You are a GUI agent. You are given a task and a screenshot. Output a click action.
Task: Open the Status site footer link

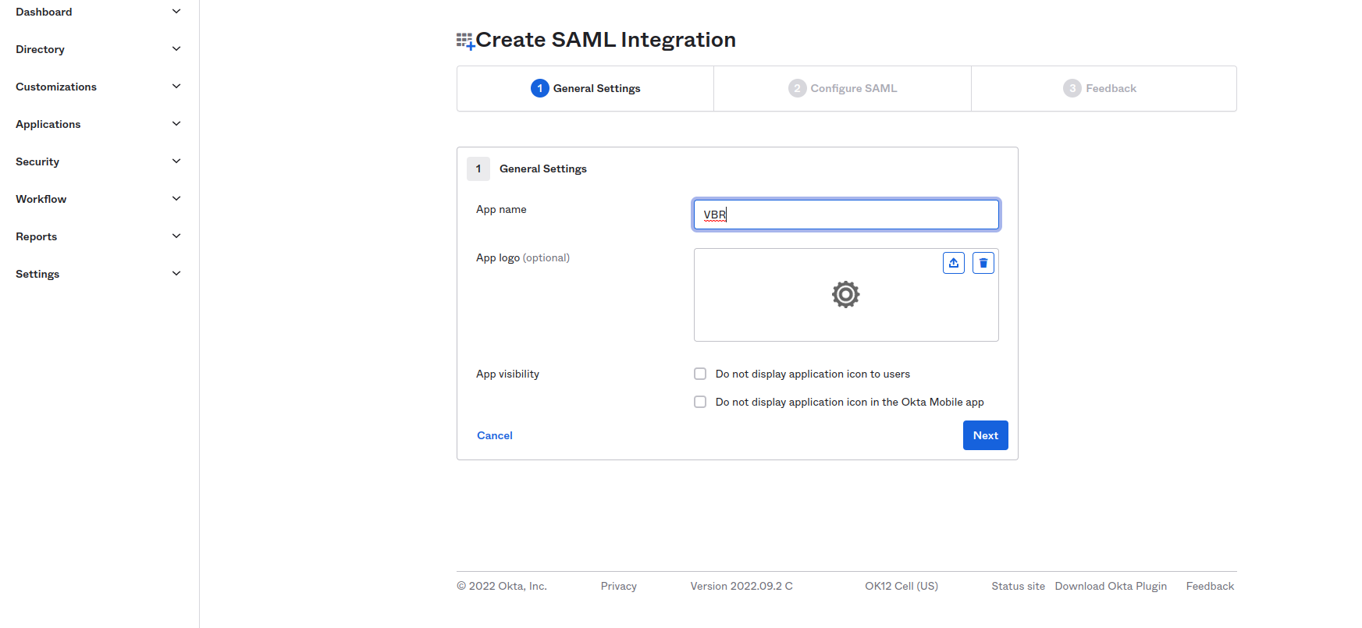1019,586
